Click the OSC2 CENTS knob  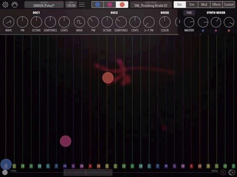(x=135, y=22)
